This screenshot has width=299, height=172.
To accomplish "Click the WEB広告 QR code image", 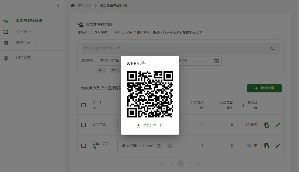I will click(150, 94).
